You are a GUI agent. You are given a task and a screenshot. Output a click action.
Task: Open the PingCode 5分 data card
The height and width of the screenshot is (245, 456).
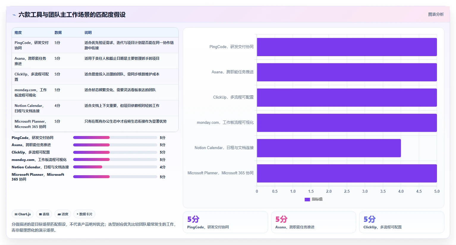pyautogui.click(x=225, y=222)
